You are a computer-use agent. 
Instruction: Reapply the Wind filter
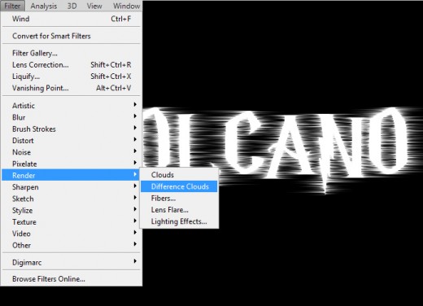coord(72,19)
